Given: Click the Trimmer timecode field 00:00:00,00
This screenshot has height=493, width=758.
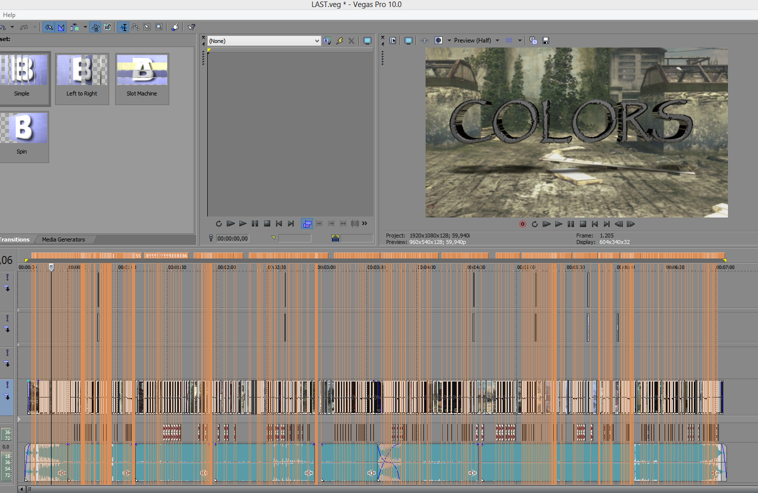Looking at the screenshot, I should tap(232, 238).
